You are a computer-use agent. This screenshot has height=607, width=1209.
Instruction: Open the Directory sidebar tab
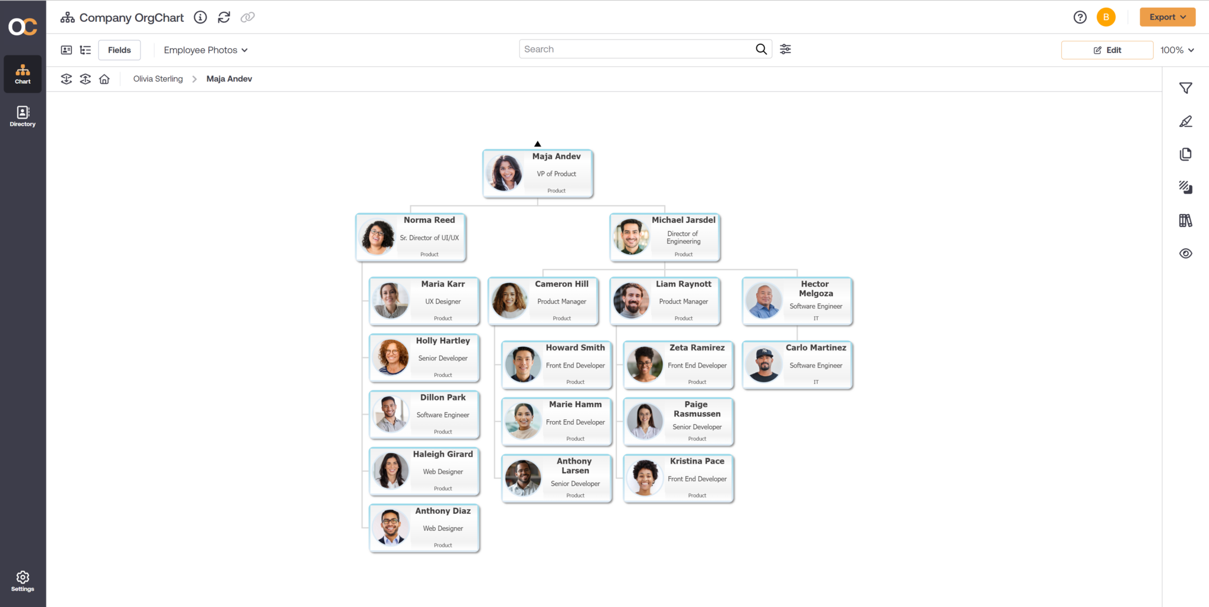tap(22, 116)
